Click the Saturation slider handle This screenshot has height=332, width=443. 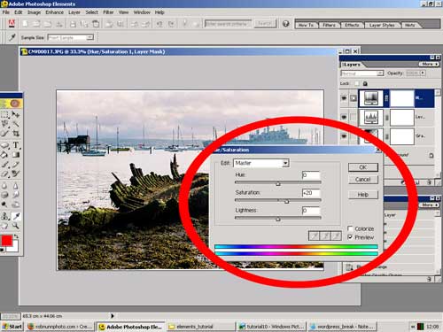tap(286, 202)
